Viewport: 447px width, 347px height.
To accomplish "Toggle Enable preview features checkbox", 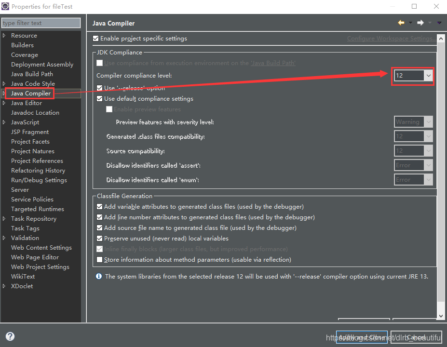I will (x=109, y=109).
